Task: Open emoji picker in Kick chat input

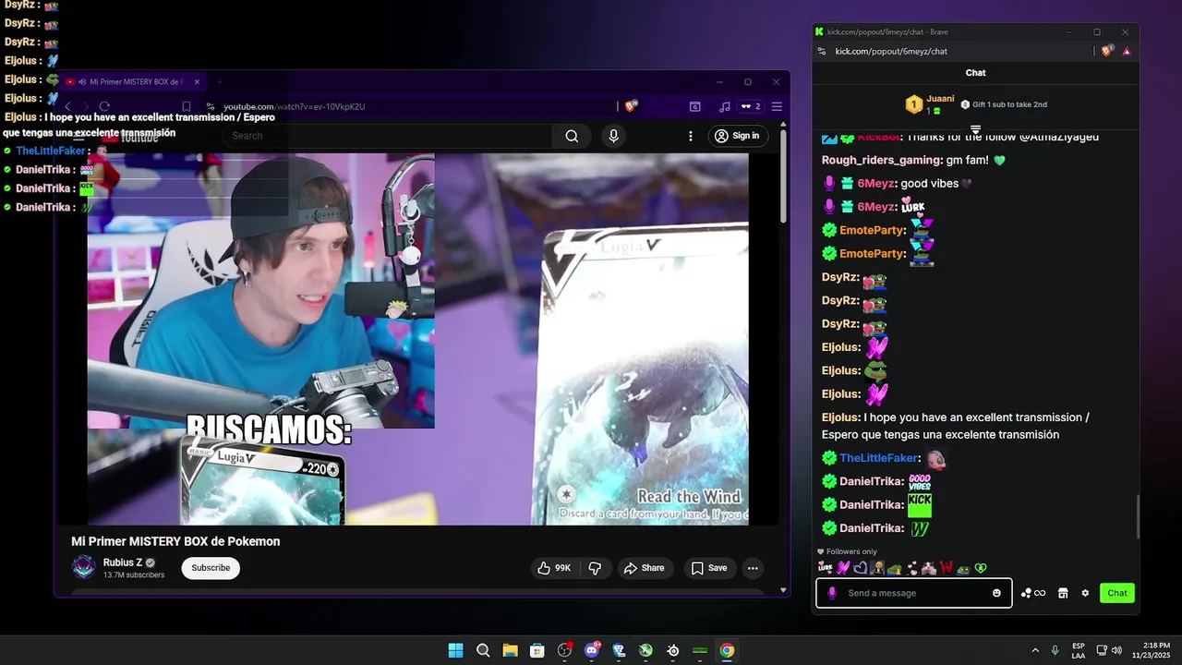Action: pyautogui.click(x=996, y=593)
